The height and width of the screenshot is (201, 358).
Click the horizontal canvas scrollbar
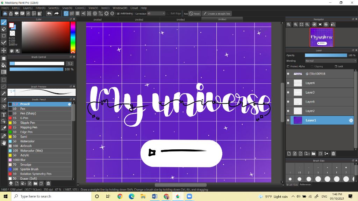pos(181,185)
